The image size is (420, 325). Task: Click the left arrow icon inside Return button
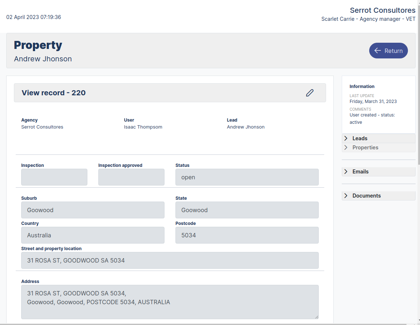tap(377, 50)
